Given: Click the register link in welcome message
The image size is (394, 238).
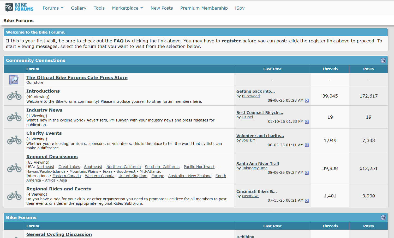Looking at the screenshot, I should coord(231,41).
